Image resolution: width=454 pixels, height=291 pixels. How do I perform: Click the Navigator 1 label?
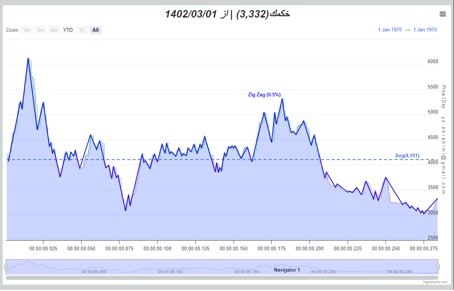[287, 270]
